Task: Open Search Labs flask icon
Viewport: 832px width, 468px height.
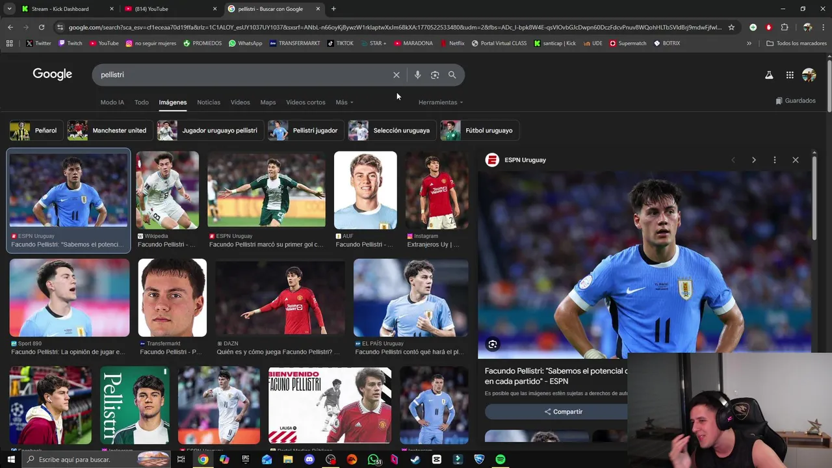Action: pos(769,75)
